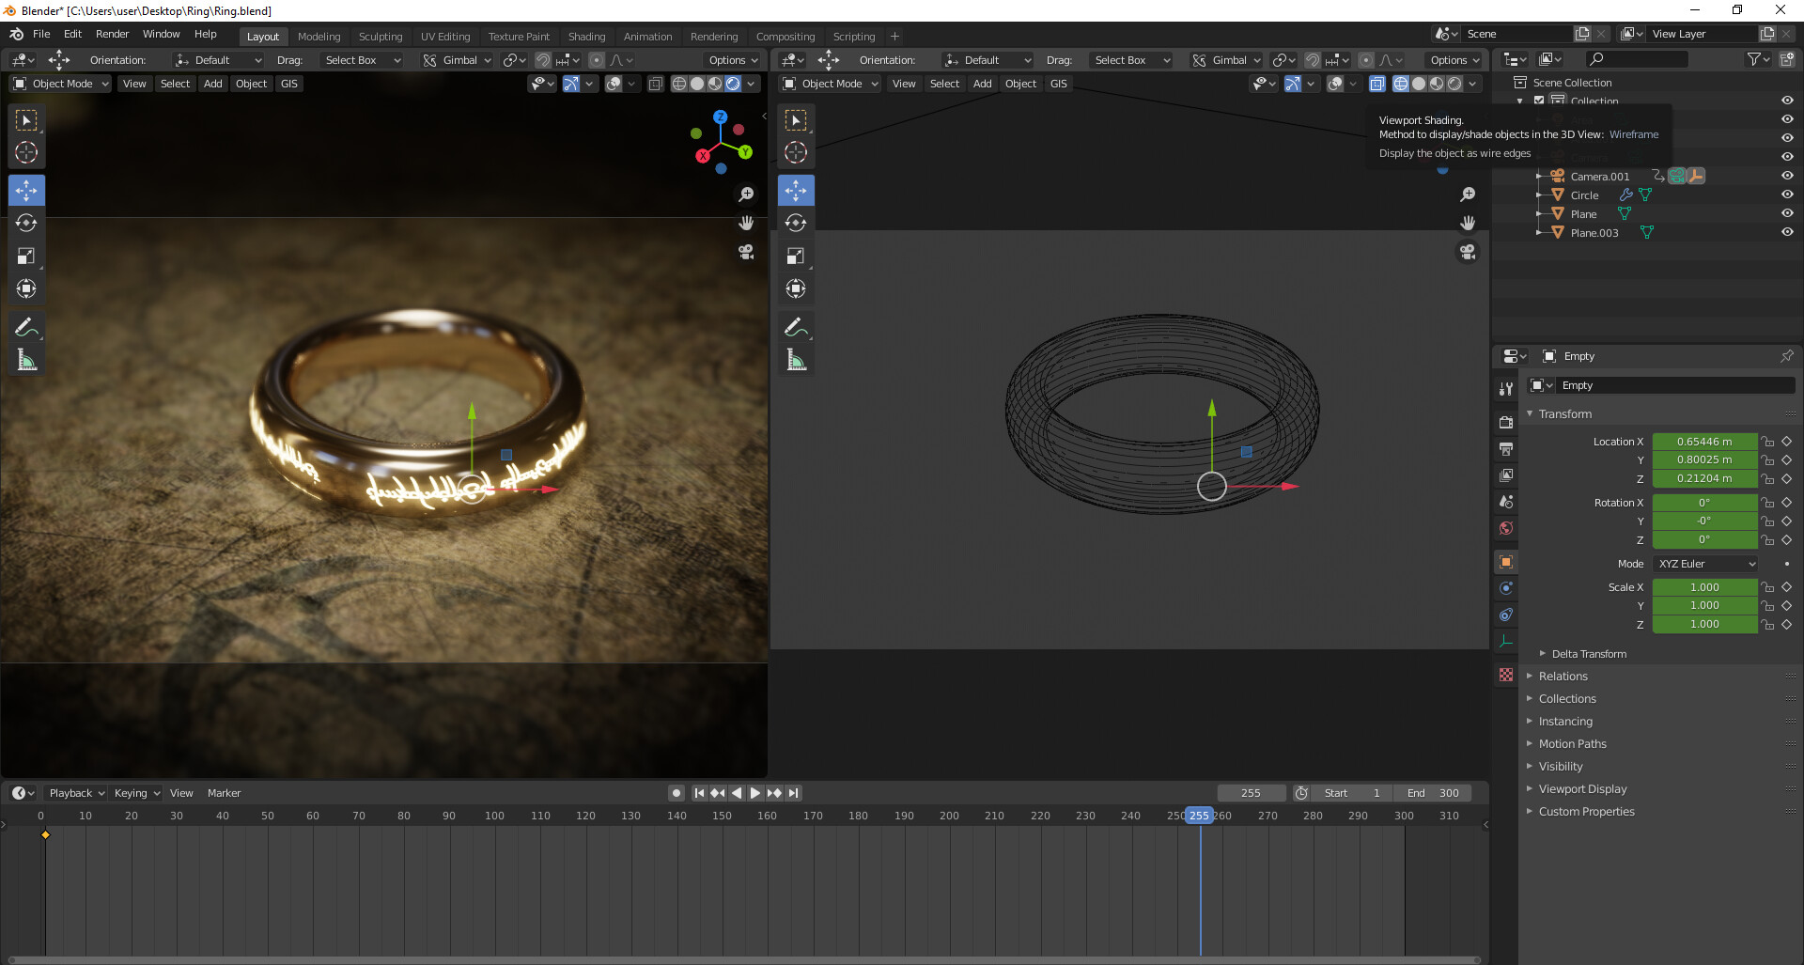This screenshot has height=965, width=1804.
Task: Toggle camera view icon in left viewport
Action: (x=746, y=252)
